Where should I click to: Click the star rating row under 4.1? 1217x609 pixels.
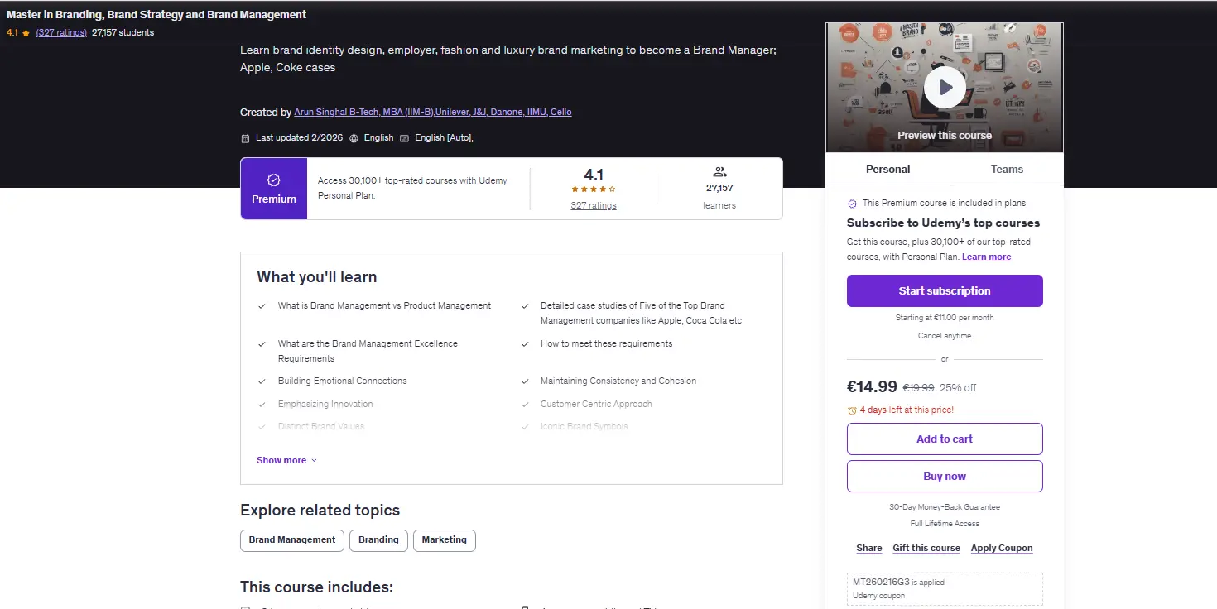point(594,189)
